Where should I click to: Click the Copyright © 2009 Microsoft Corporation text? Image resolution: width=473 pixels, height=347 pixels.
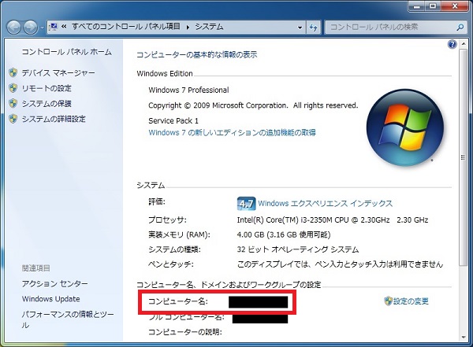click(253, 105)
